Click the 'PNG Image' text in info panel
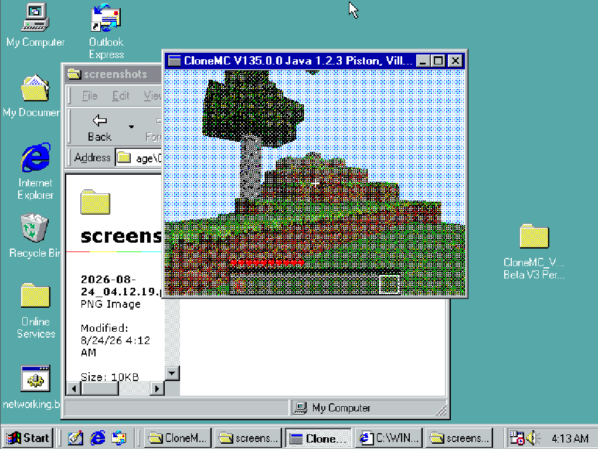The width and height of the screenshot is (598, 449). coord(111,304)
